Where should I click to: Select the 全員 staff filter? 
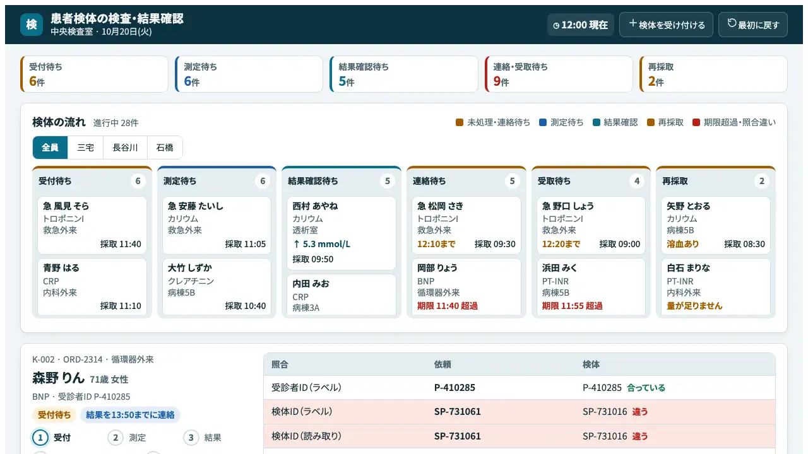pyautogui.click(x=50, y=148)
